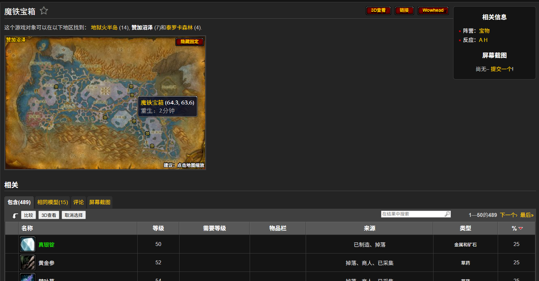The width and height of the screenshot is (539, 281).
Task: Jump to last page via 最后»
Action: click(527, 215)
